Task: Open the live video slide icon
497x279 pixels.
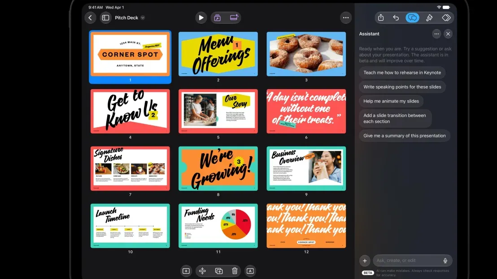Action: (x=234, y=18)
